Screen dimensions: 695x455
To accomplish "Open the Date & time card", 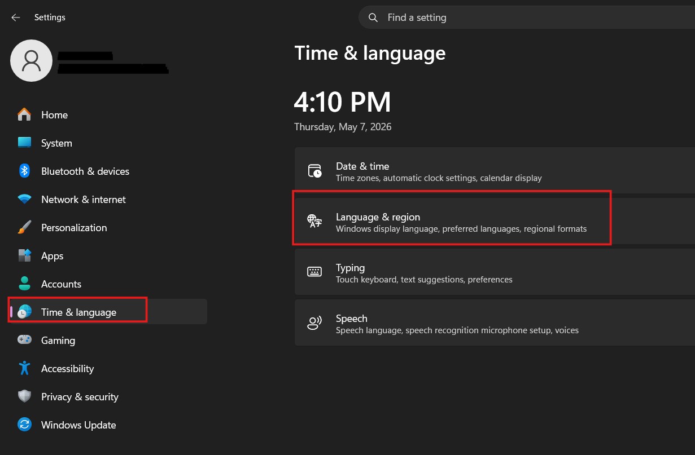I will tap(495, 171).
